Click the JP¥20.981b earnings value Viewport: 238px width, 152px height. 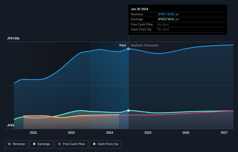click(166, 19)
